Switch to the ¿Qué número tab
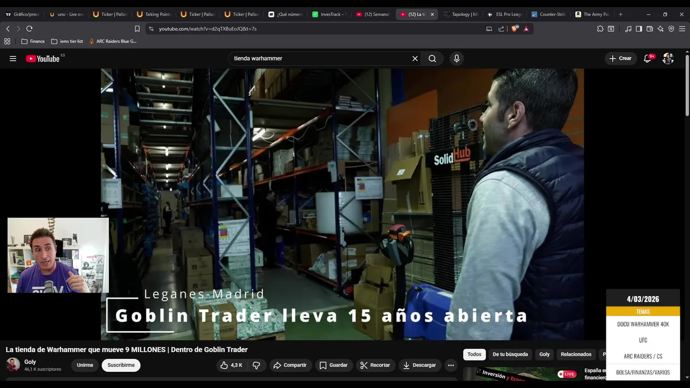The image size is (690, 388). coord(285,15)
